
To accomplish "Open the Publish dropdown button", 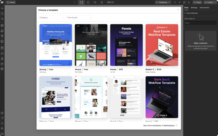I will point(210,2).
